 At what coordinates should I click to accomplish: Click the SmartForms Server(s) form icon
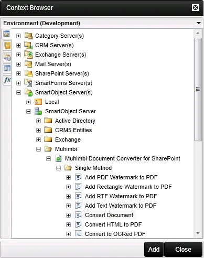[28, 83]
